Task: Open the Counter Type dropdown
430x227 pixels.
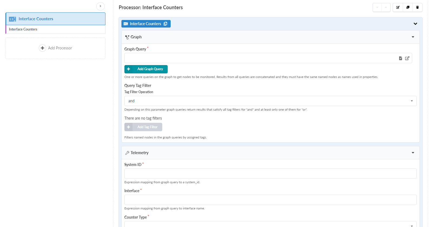Action: tap(270, 225)
